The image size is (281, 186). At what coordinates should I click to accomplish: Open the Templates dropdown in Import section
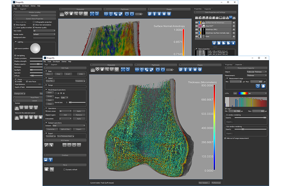(80, 81)
